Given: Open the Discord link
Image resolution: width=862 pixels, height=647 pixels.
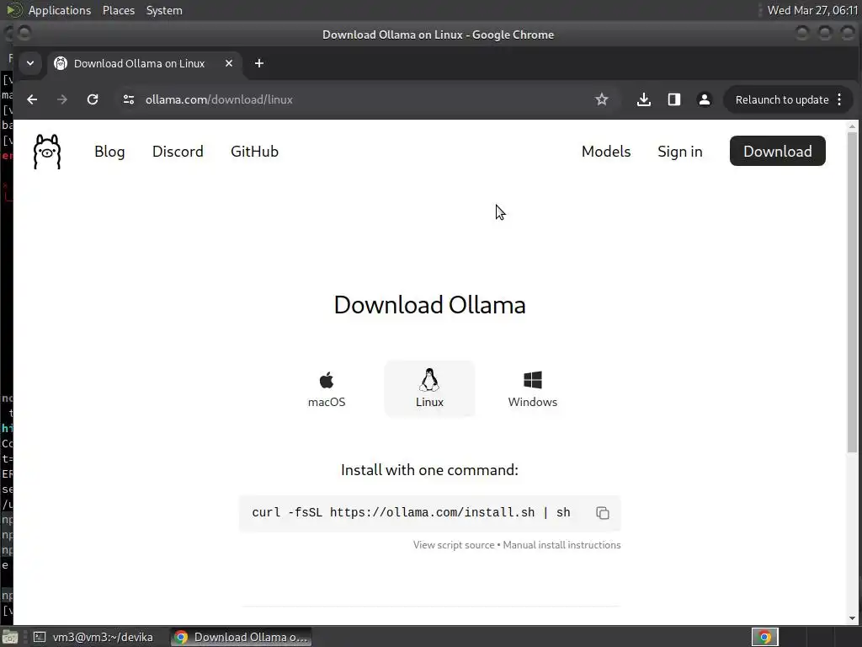Looking at the screenshot, I should [178, 152].
